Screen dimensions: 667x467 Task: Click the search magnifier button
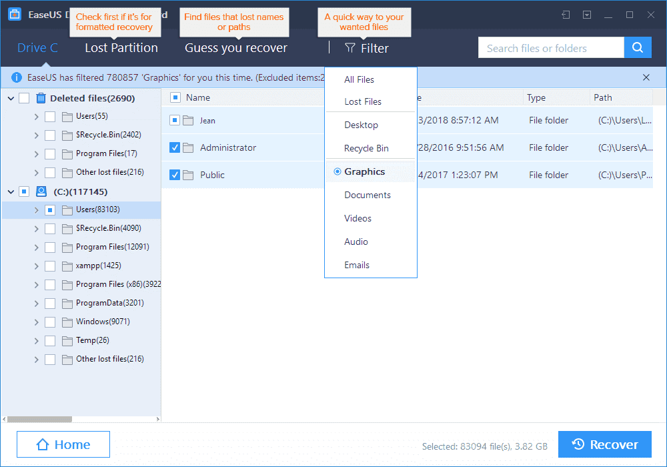coord(637,47)
